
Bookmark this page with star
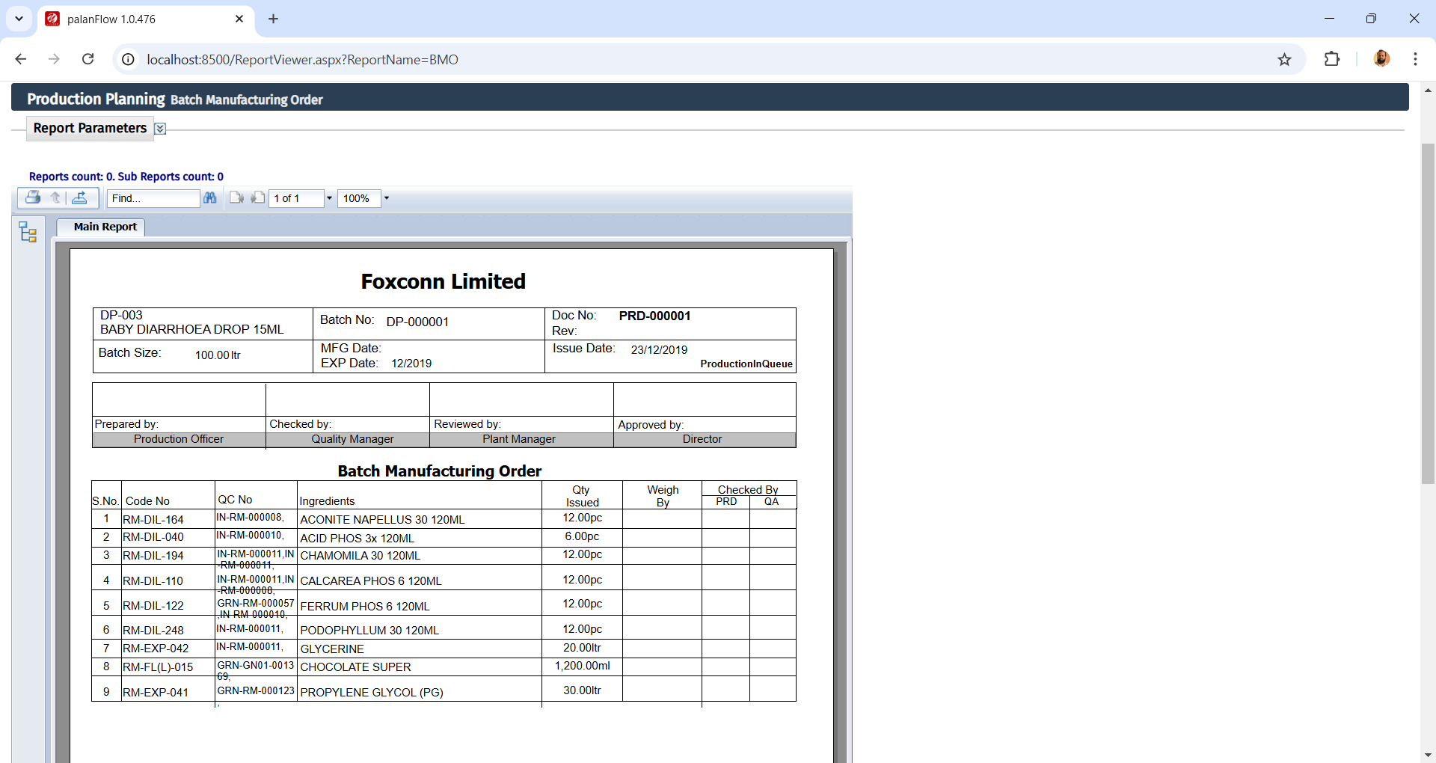point(1284,59)
